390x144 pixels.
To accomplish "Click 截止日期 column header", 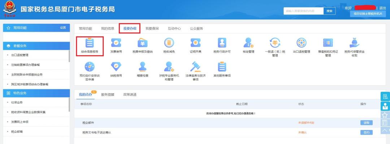I will [242, 104].
